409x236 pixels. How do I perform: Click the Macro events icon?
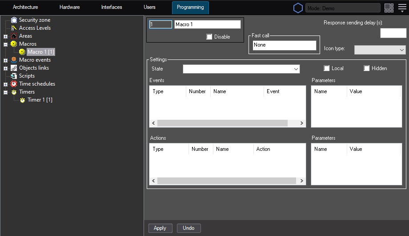point(14,60)
